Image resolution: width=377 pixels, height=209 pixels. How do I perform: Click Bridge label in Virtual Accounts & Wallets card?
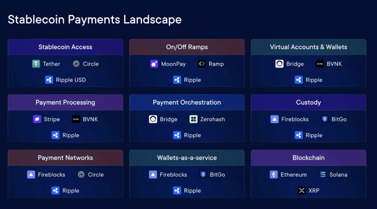[x=295, y=64]
